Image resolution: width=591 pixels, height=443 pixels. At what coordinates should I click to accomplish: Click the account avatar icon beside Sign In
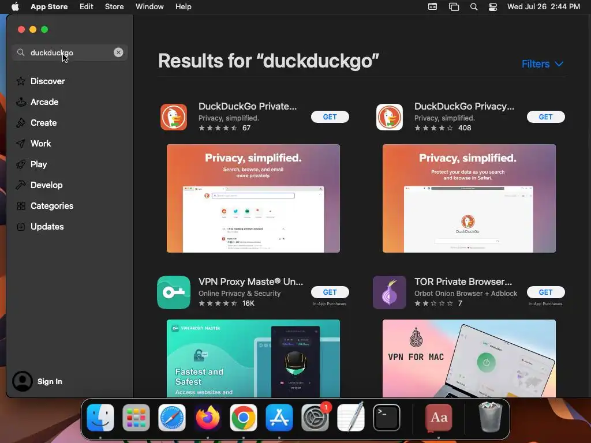pos(23,381)
